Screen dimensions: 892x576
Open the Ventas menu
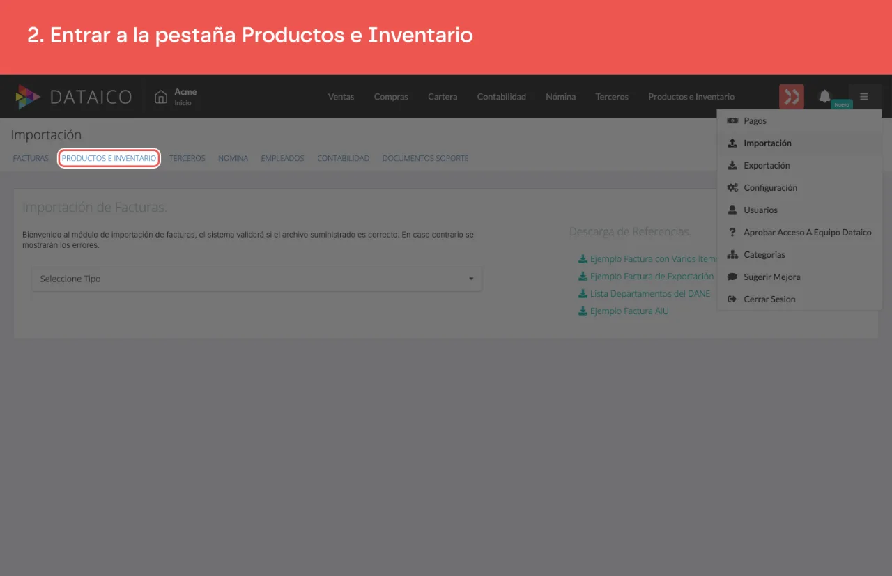tap(341, 97)
